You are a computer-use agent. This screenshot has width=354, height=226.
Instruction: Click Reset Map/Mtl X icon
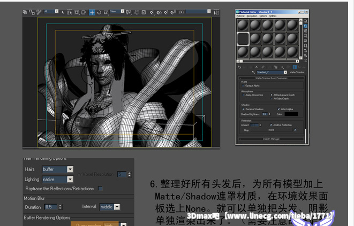[x=257, y=67]
